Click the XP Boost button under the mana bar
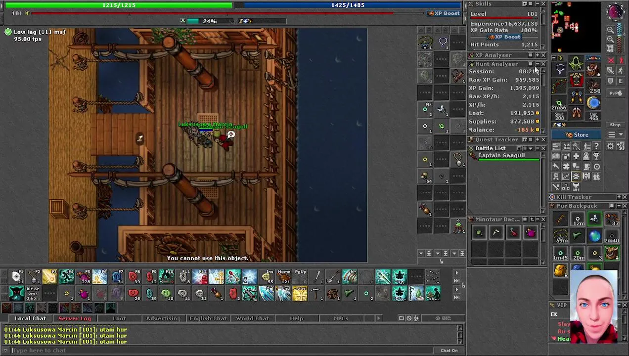This screenshot has width=629, height=356. [x=444, y=13]
